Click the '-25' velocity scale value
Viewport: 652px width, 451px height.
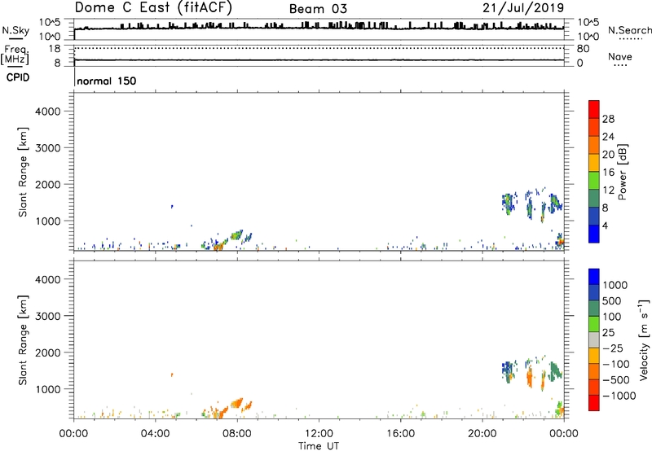click(x=614, y=348)
